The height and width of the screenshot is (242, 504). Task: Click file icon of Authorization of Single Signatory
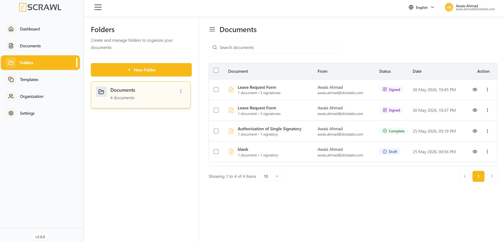[x=231, y=131]
